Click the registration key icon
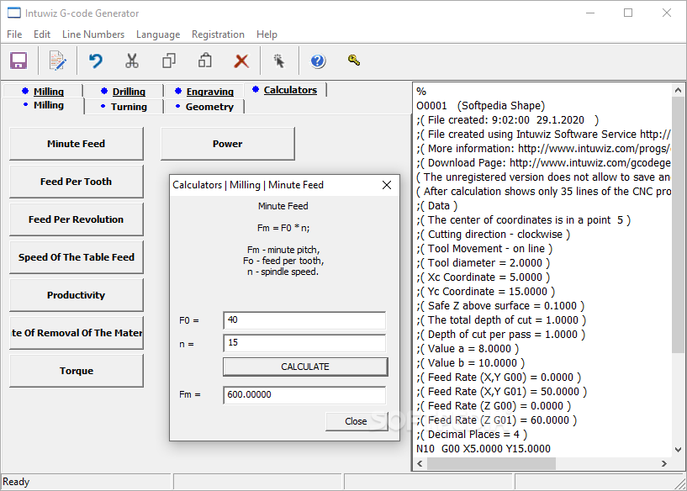This screenshot has width=687, height=491. (x=354, y=60)
